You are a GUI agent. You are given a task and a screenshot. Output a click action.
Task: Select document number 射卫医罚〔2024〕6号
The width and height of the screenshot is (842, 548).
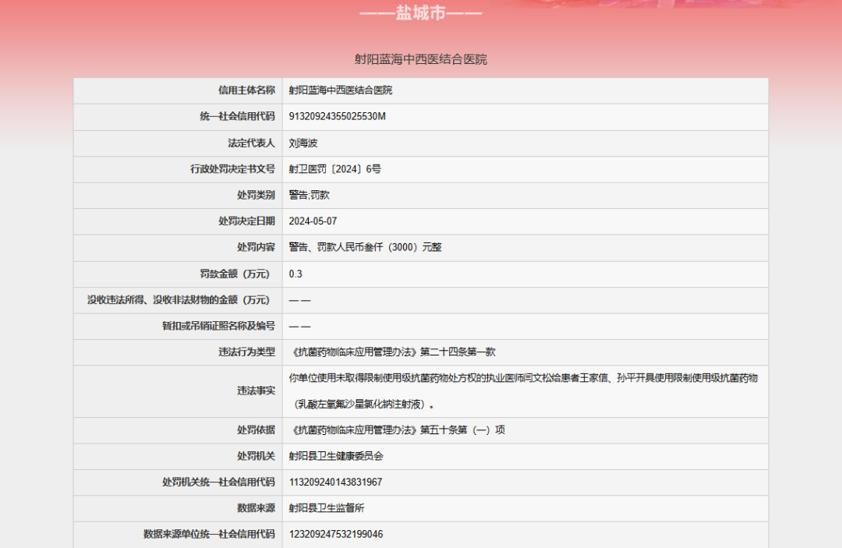[x=335, y=169]
